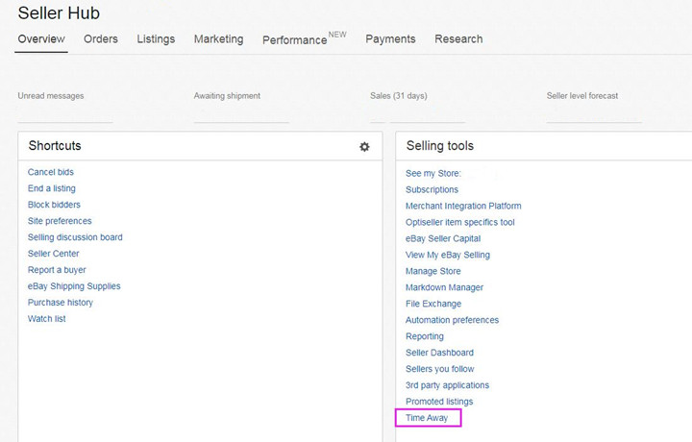
Task: Open the Manage Store link
Action: [432, 271]
